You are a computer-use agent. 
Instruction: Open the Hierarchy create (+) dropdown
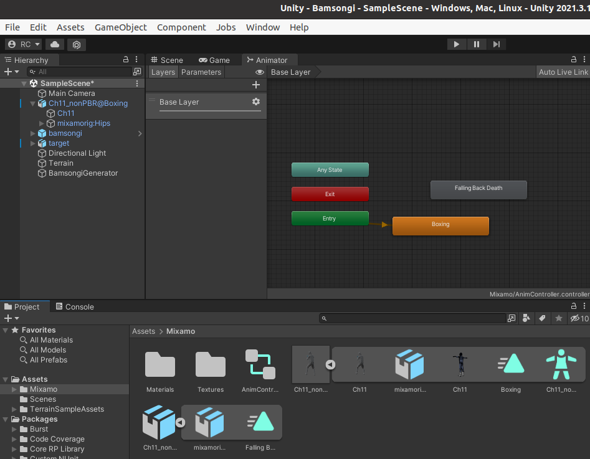point(11,72)
